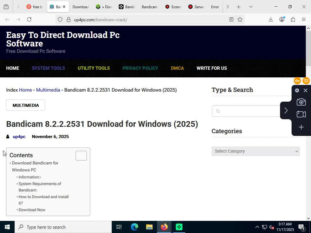The height and width of the screenshot is (233, 311).
Task: View site info via padlock icon
Action: click(x=69, y=20)
